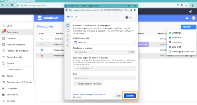Viewport: 197px width, 105px height.
Task: Click the translate icon in main Chrome address bar
Action: point(182,5)
